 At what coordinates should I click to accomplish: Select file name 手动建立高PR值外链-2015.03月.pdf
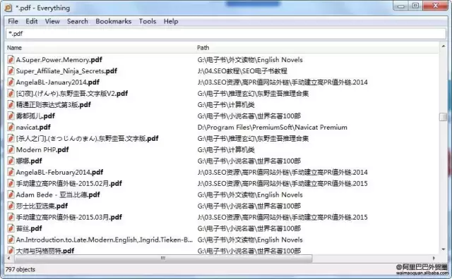coord(69,217)
